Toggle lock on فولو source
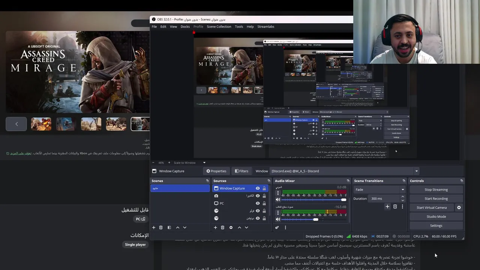 pyautogui.click(x=264, y=211)
